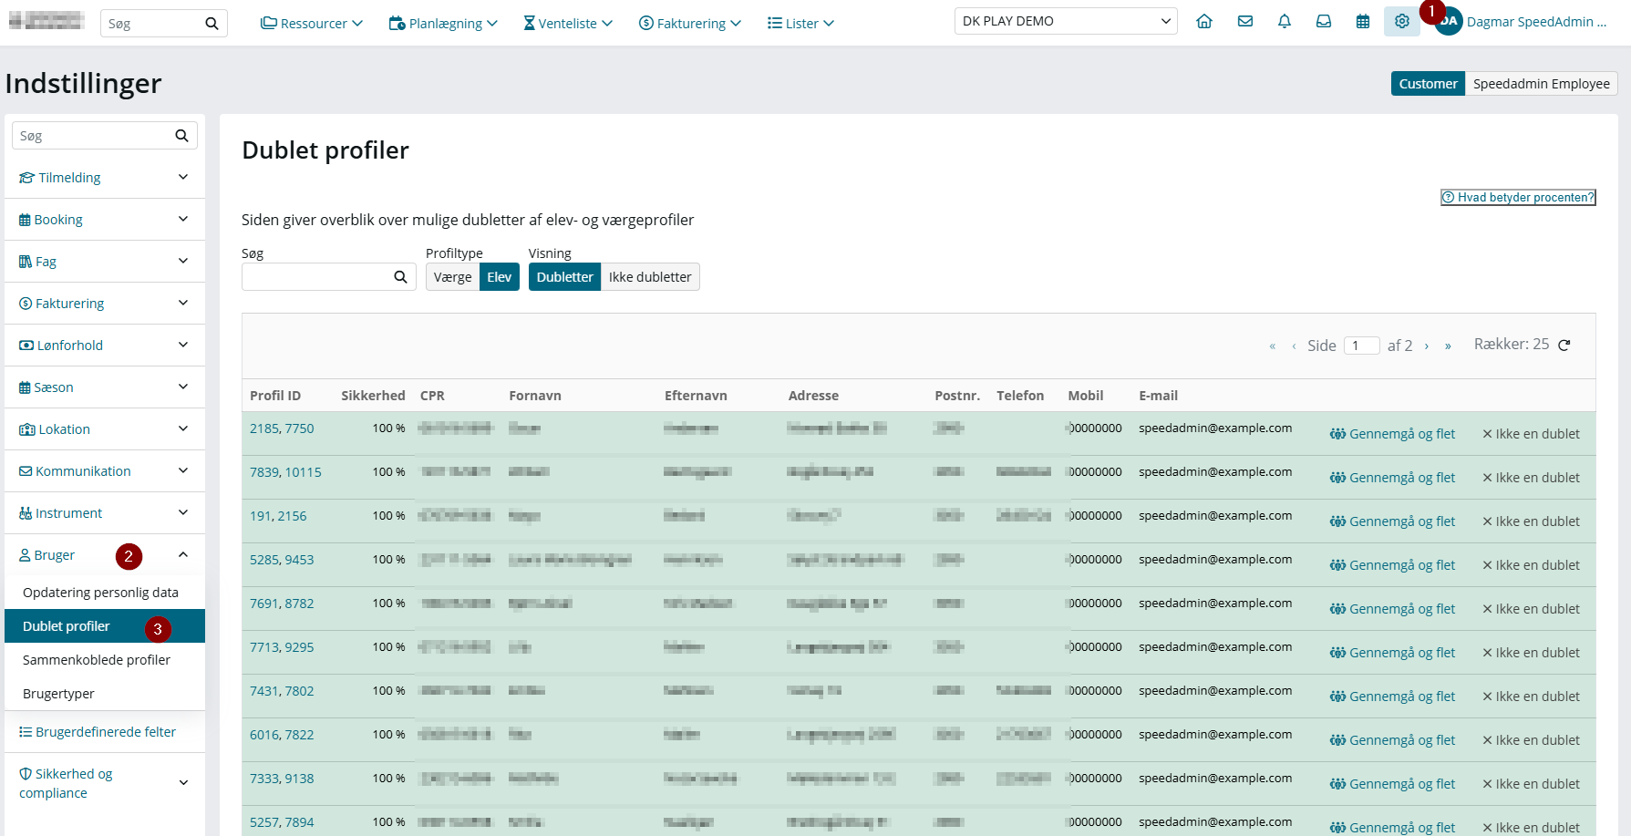Click Gennemgå og flet for 7333, 9138
1631x836 pixels.
pyautogui.click(x=1392, y=784)
